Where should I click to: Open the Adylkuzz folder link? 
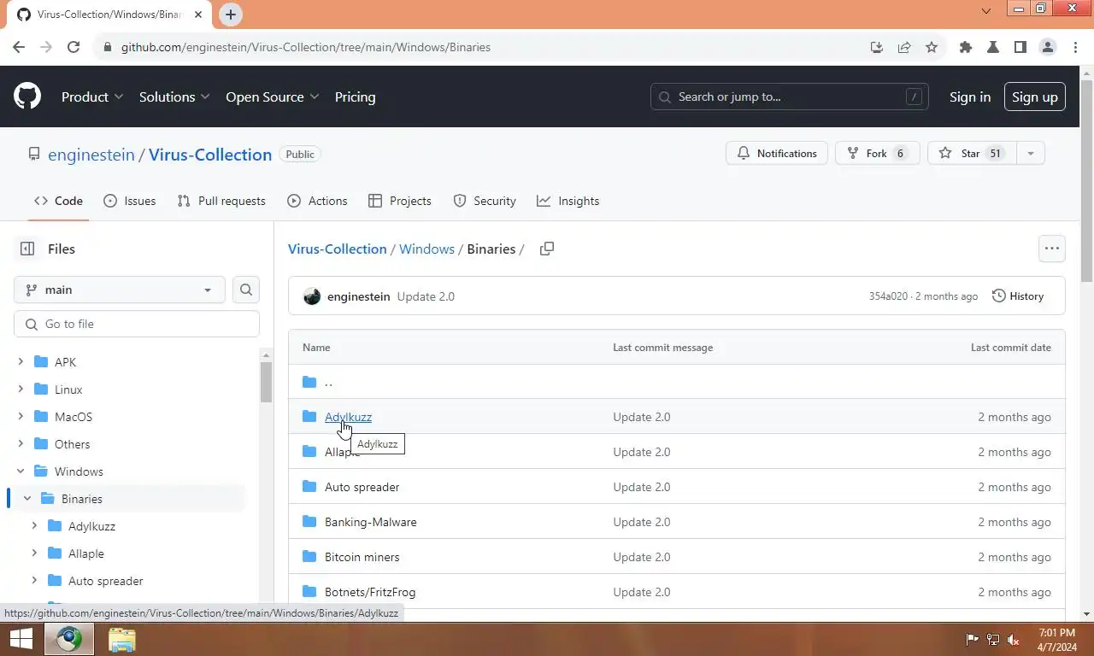(x=348, y=417)
